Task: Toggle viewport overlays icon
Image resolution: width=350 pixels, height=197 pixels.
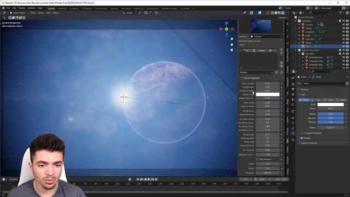Action: [x=260, y=13]
